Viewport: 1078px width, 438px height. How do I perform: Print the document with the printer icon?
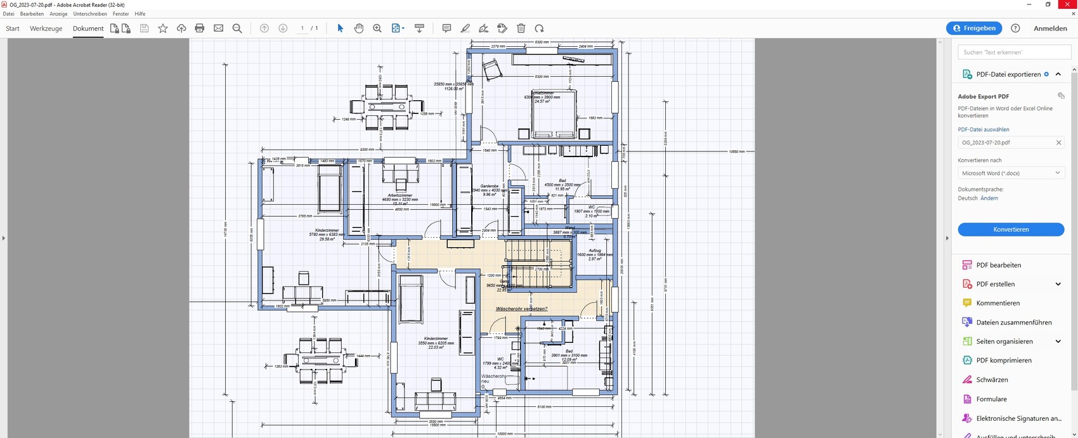200,29
